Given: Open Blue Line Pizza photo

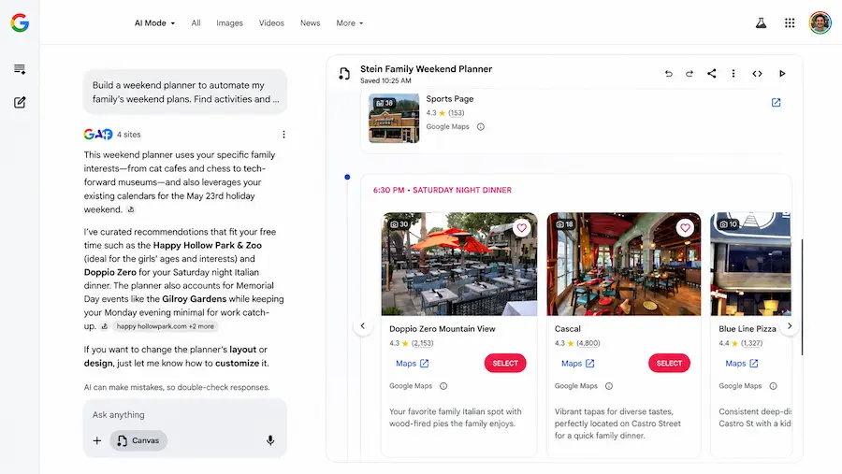Looking at the screenshot, I should point(750,264).
